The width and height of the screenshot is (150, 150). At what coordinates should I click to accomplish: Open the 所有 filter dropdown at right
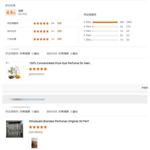pos(144,88)
